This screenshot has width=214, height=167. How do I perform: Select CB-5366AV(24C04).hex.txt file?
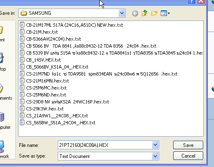pyautogui.click(x=54, y=39)
